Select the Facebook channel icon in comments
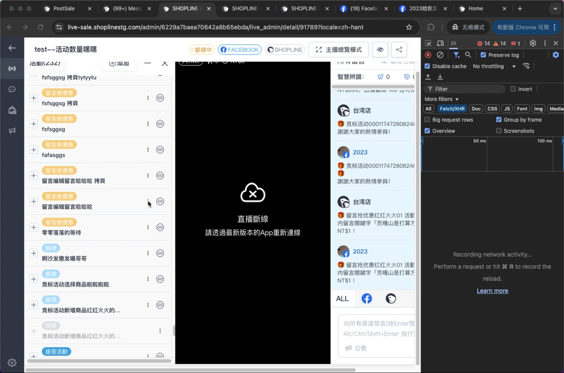Screen dimensions: 564x373 pyautogui.click(x=366, y=298)
